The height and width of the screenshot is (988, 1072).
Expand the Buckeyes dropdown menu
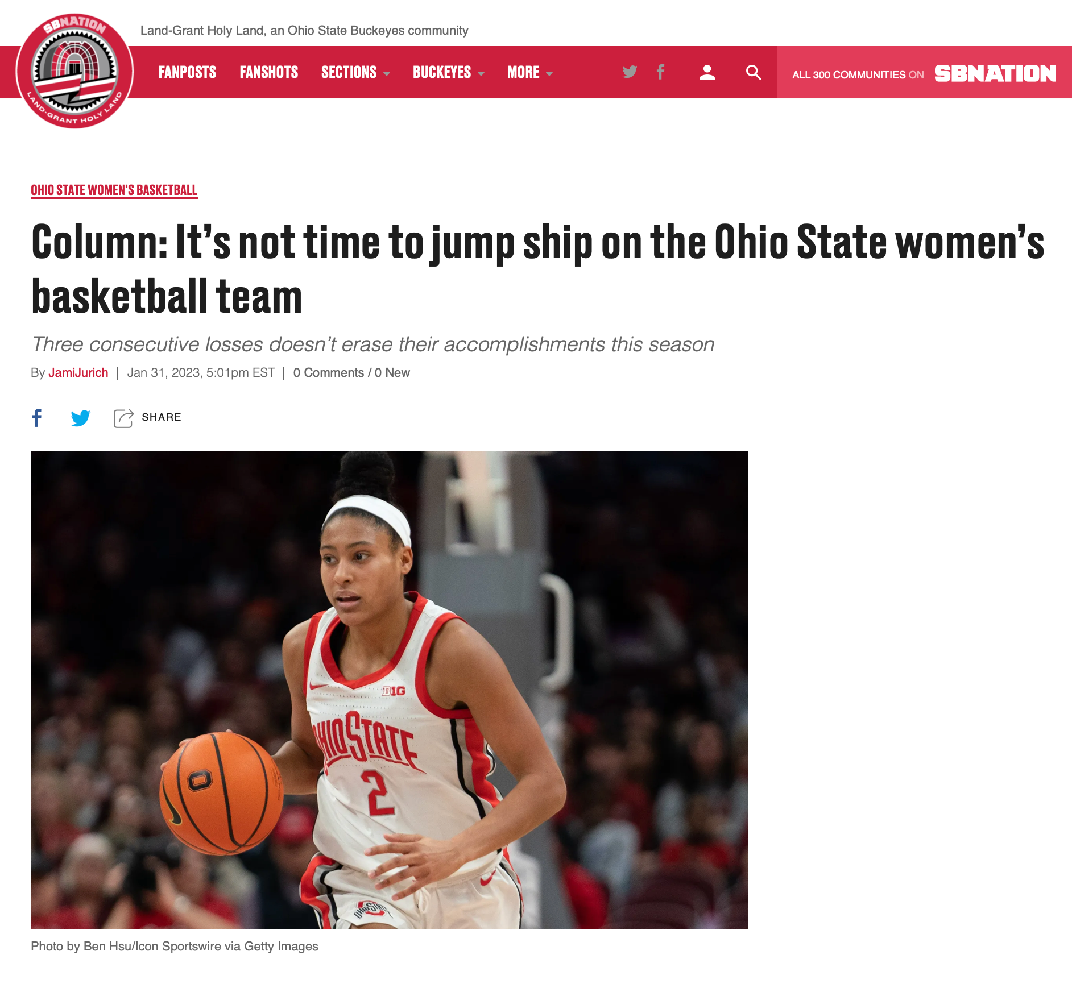pos(449,72)
